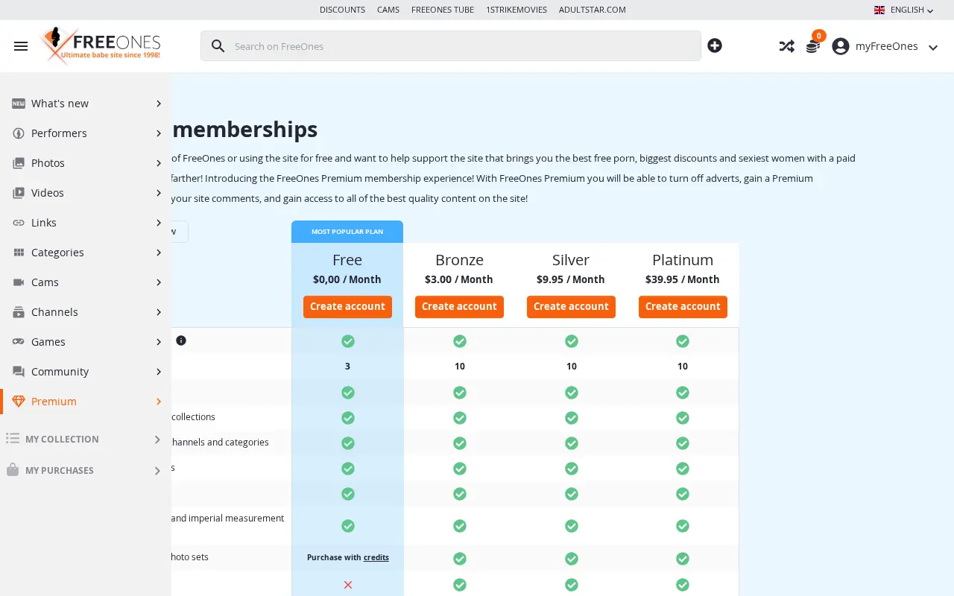
Task: Click the Videos sidebar icon
Action: tap(19, 193)
